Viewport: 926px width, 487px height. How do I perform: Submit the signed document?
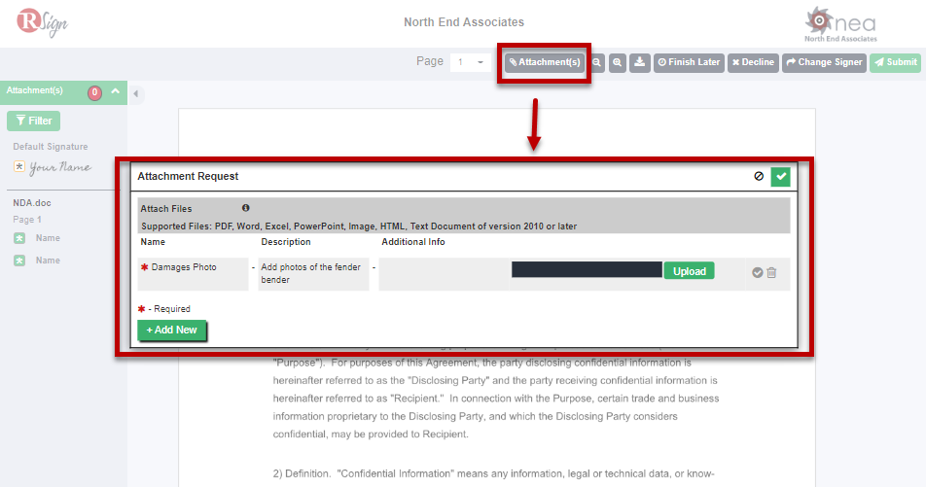tap(895, 62)
